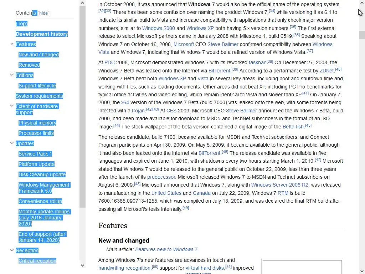The image size is (365, 274).
Task: Open Windows Server 2008 R2 link
Action: 280,185
